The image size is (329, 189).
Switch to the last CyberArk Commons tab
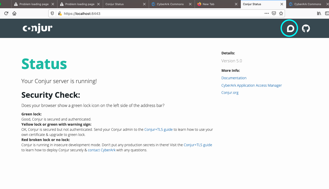click(x=308, y=4)
